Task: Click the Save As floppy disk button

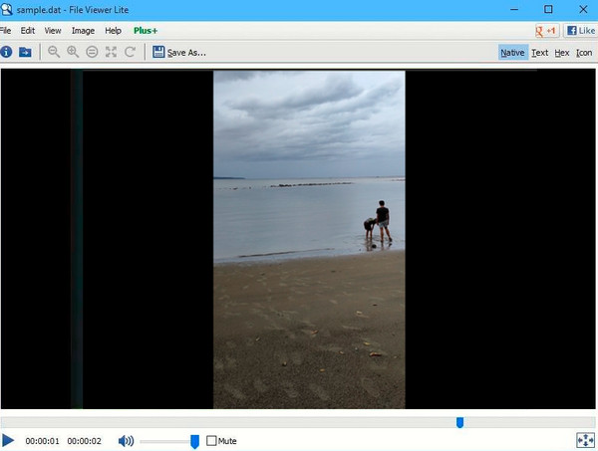Action: (179, 52)
